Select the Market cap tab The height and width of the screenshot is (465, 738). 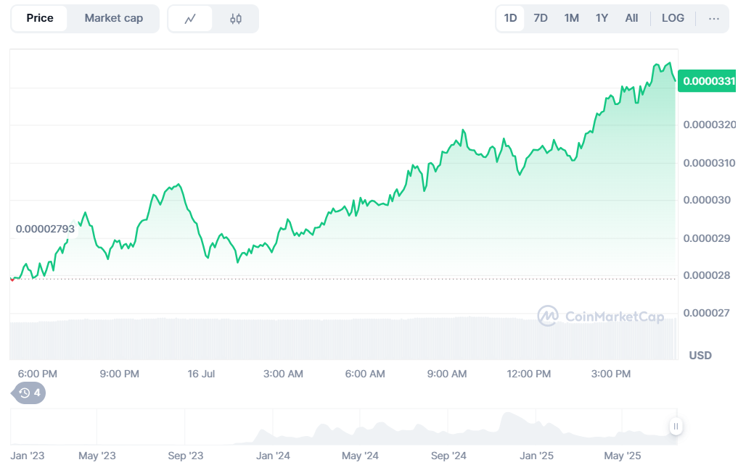click(x=114, y=18)
